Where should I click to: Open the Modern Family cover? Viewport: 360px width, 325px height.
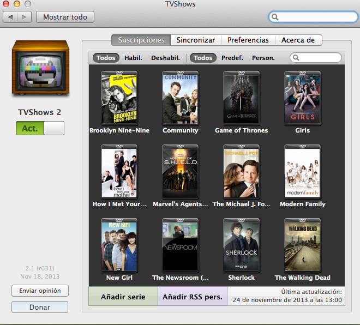click(x=302, y=172)
